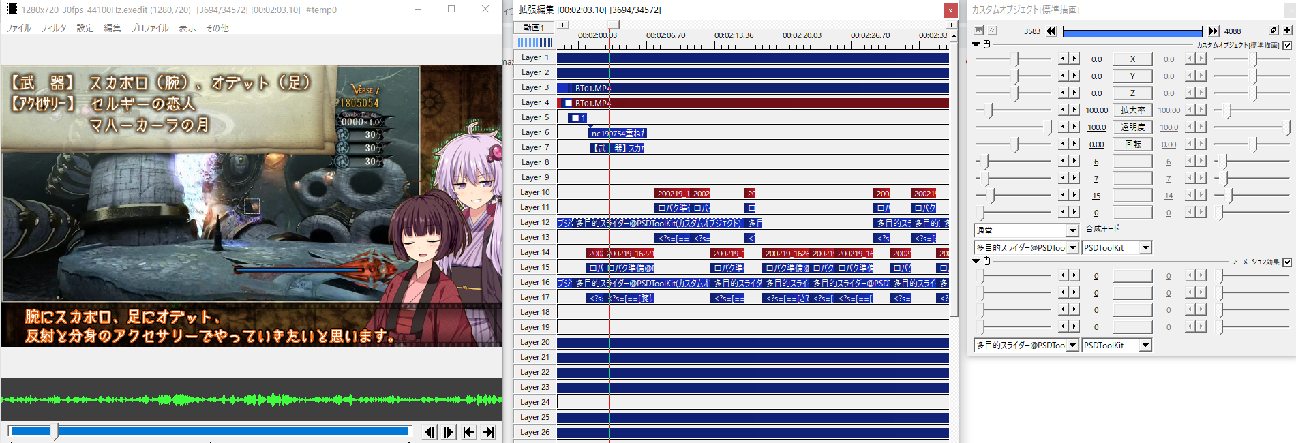Image resolution: width=1296 pixels, height=443 pixels.
Task: Click the 拡大率 value 100.00 field
Action: click(x=1096, y=110)
